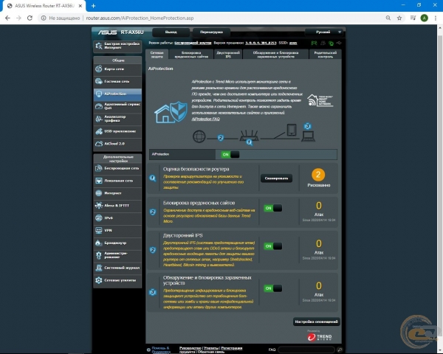The width and height of the screenshot is (443, 354).
Task: Open Chrome profile avatar
Action: click(424, 18)
